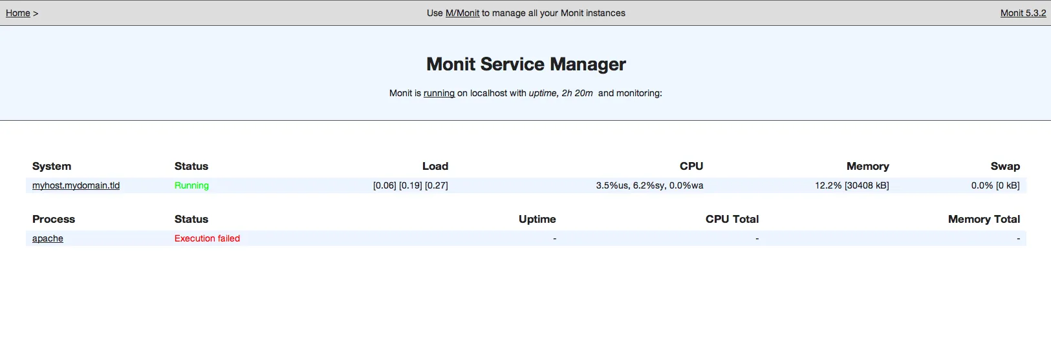Click the Swap column header

(1004, 166)
